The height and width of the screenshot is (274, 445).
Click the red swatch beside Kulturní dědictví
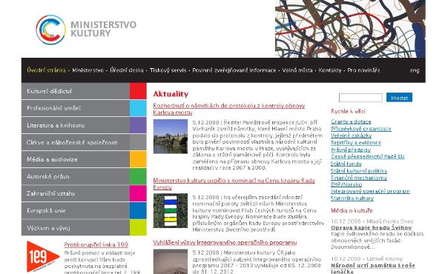pos(138,91)
